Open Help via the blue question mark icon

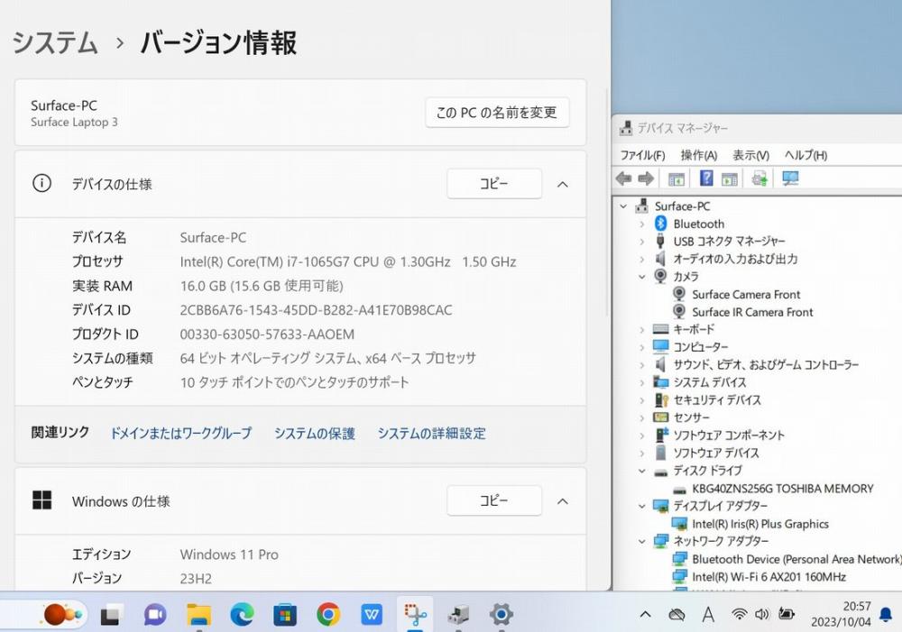(706, 179)
